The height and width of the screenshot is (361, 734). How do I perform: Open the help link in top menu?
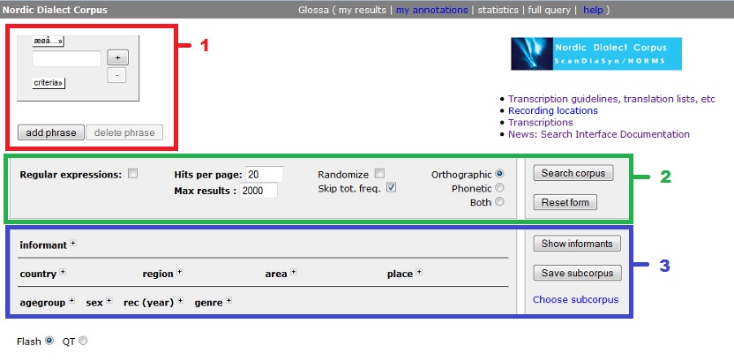click(593, 10)
